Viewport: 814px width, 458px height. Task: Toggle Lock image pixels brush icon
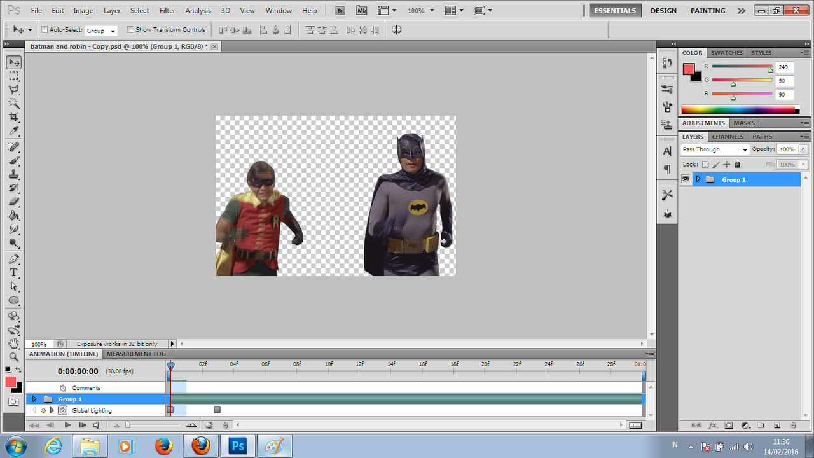pyautogui.click(x=716, y=165)
